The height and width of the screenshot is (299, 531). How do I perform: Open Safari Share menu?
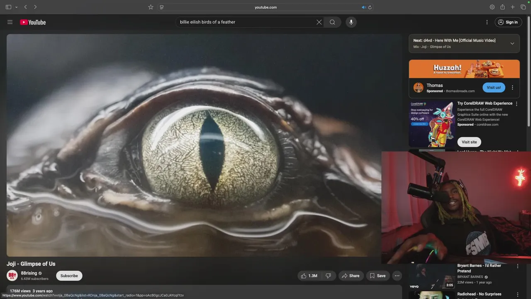[502, 7]
